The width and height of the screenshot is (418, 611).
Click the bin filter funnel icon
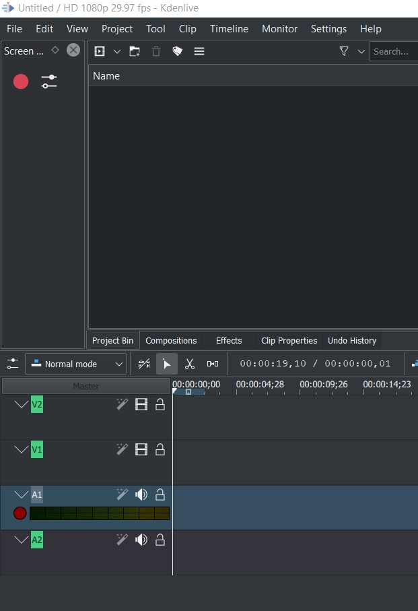[x=344, y=51]
